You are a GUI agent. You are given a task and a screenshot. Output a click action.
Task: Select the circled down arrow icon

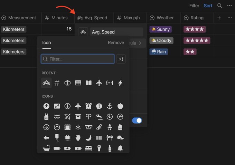point(110,117)
